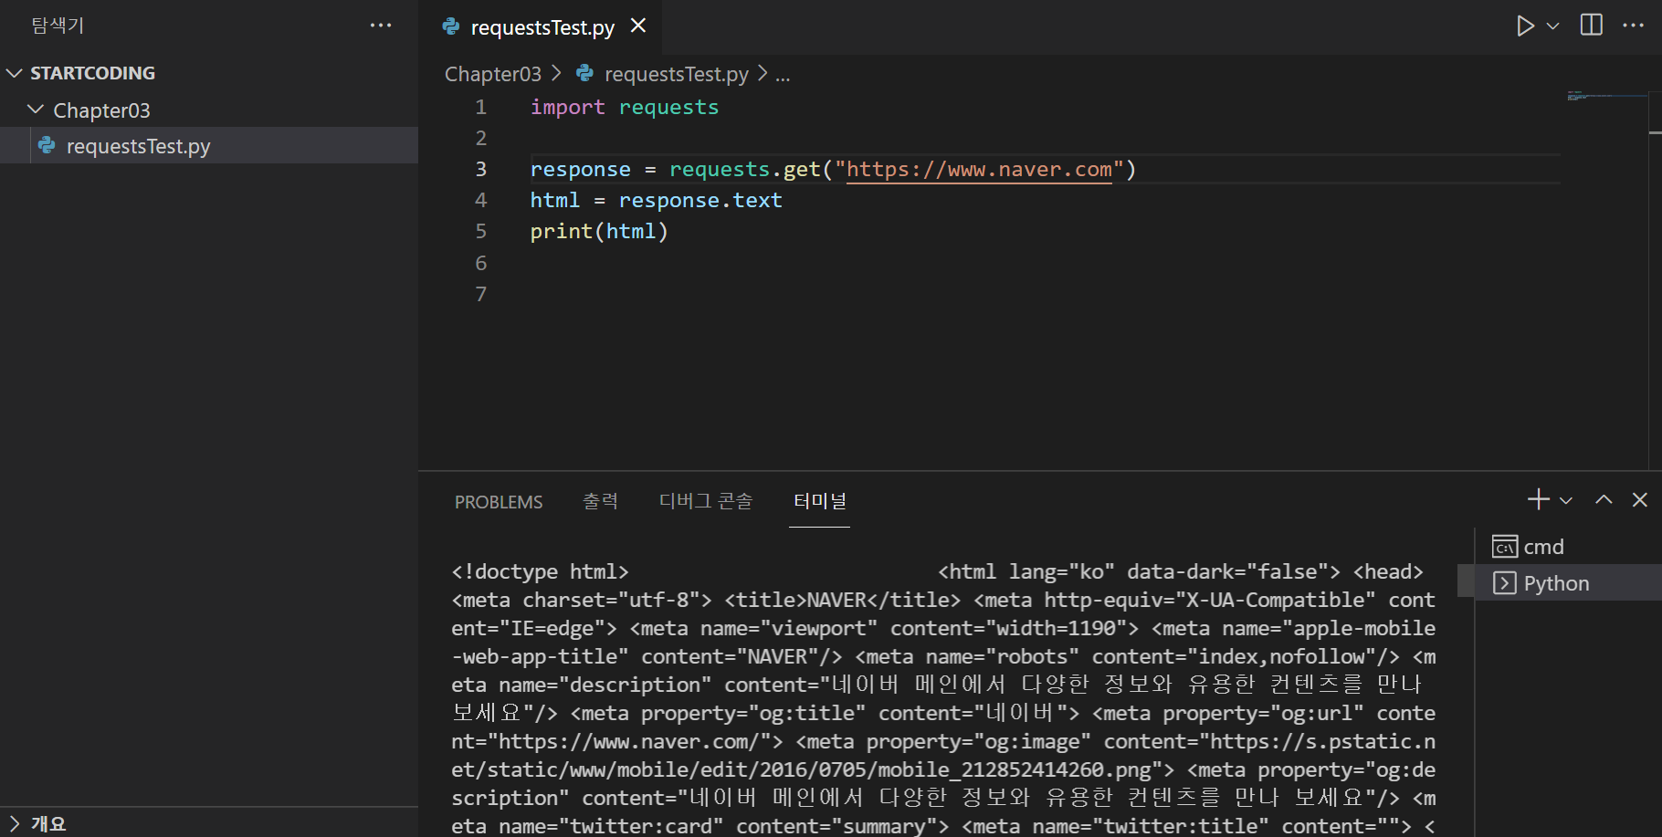Screen dimensions: 1662x837
Task: Click 'requests.get' in line 3
Action: point(745,170)
